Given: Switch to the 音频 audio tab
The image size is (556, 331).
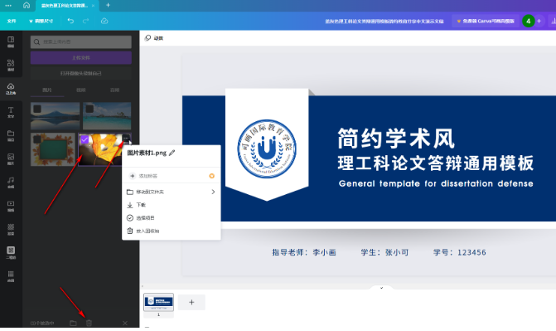Looking at the screenshot, I should click(x=114, y=90).
